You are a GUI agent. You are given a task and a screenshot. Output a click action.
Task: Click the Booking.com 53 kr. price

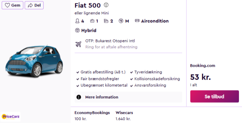point(200,77)
